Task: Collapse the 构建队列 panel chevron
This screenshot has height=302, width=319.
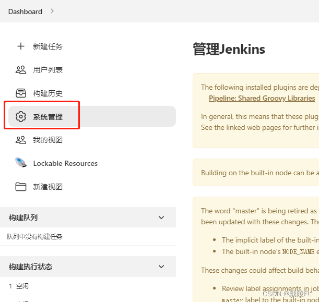Action: point(161,218)
